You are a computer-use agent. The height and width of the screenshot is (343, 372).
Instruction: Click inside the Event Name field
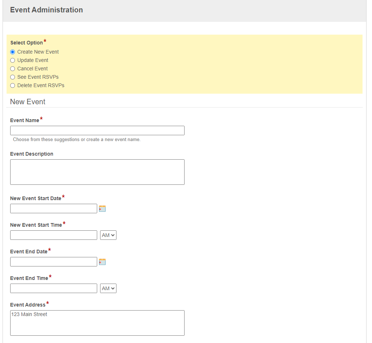click(x=97, y=130)
